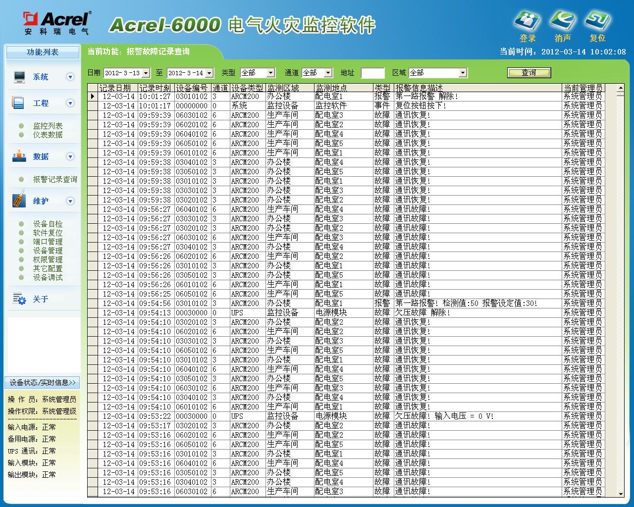Click the table scrollbar down arrow
Viewport: 634px width, 507px height.
(x=621, y=494)
